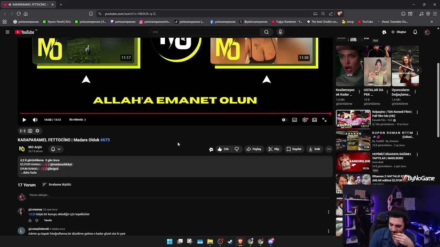The width and height of the screenshot is (440, 247).
Task: Reply with Yanıtla to @Lenasuay
Action: coord(48,220)
